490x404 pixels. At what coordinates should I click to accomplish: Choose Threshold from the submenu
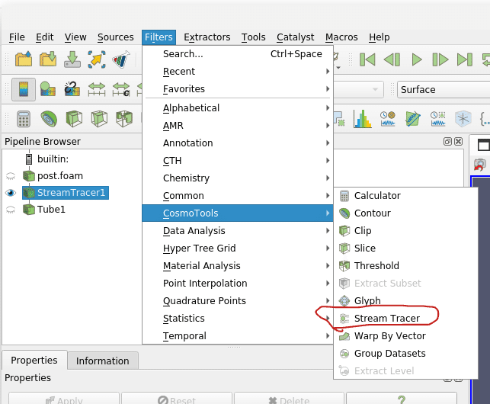click(x=405, y=266)
